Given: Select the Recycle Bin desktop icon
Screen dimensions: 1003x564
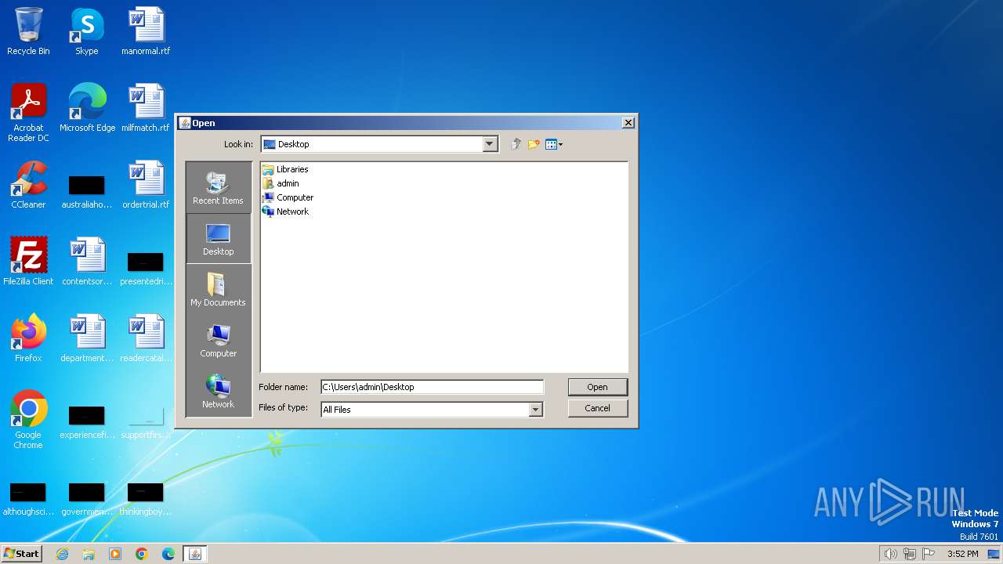Looking at the screenshot, I should tap(28, 31).
